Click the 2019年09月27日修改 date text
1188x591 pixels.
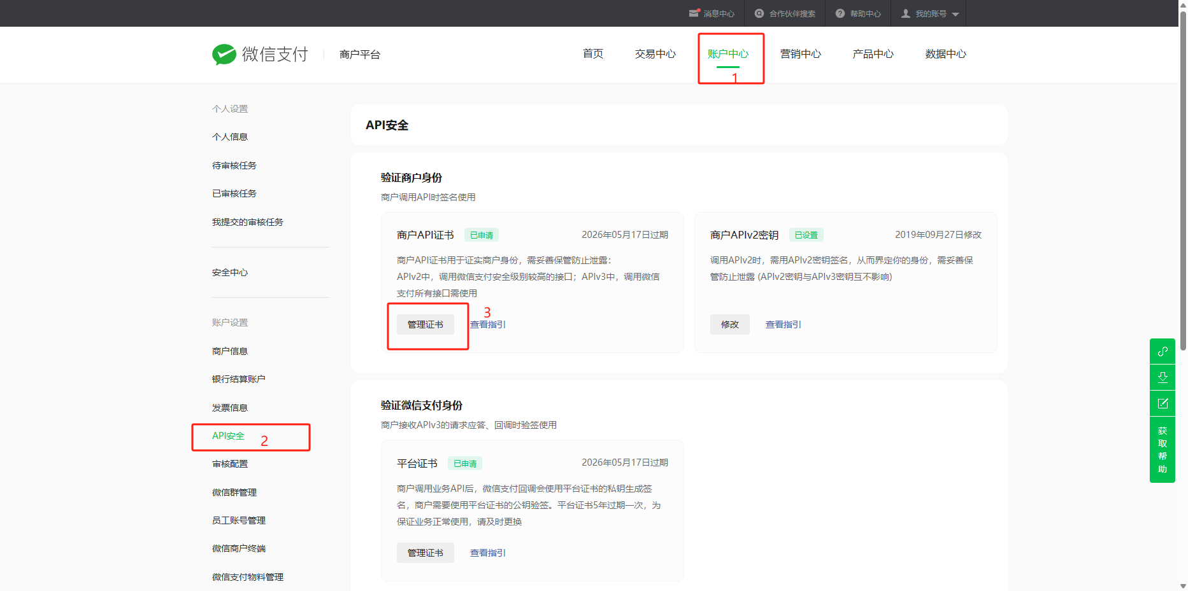(938, 235)
